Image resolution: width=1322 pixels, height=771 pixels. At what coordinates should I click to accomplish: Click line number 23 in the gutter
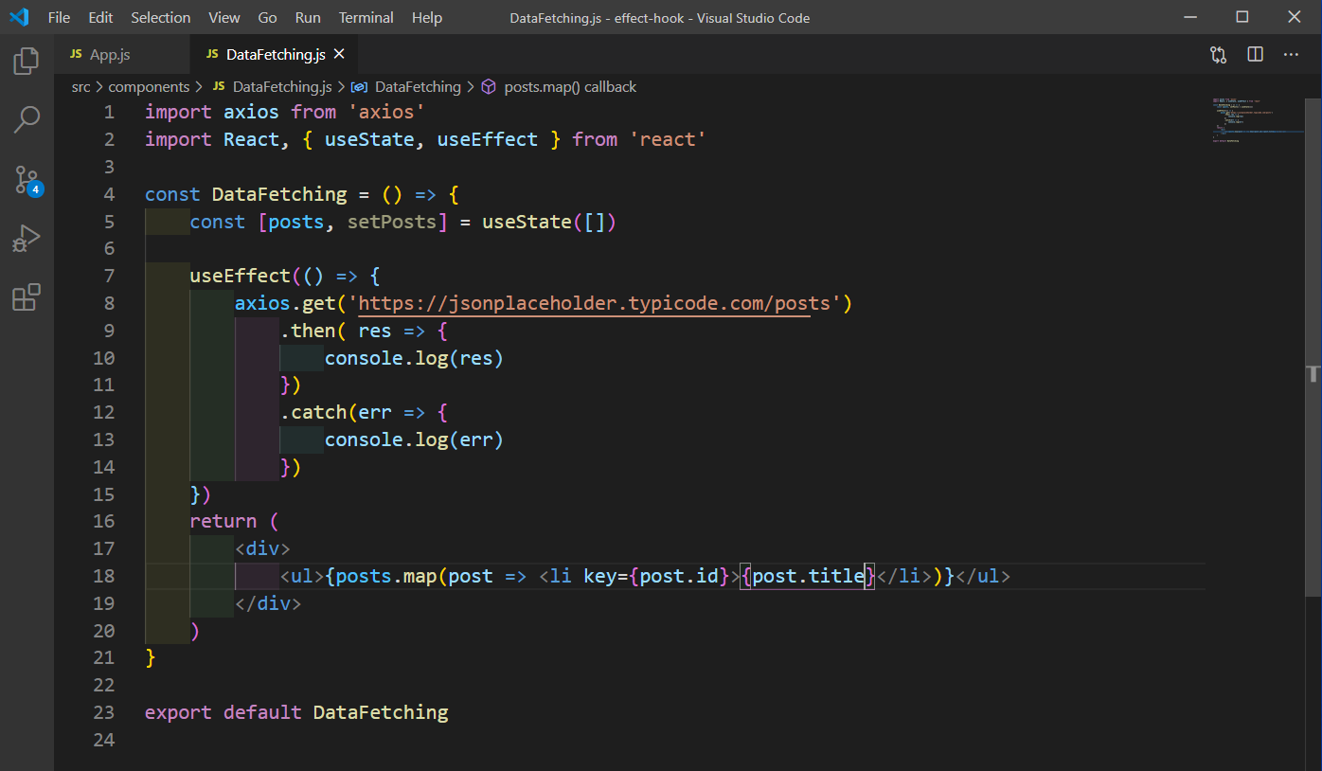tap(104, 712)
